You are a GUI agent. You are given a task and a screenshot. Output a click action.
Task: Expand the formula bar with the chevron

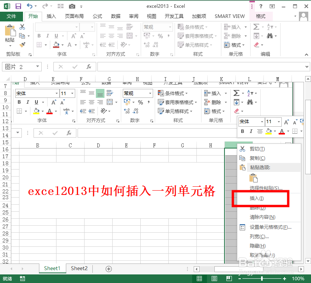(x=307, y=67)
